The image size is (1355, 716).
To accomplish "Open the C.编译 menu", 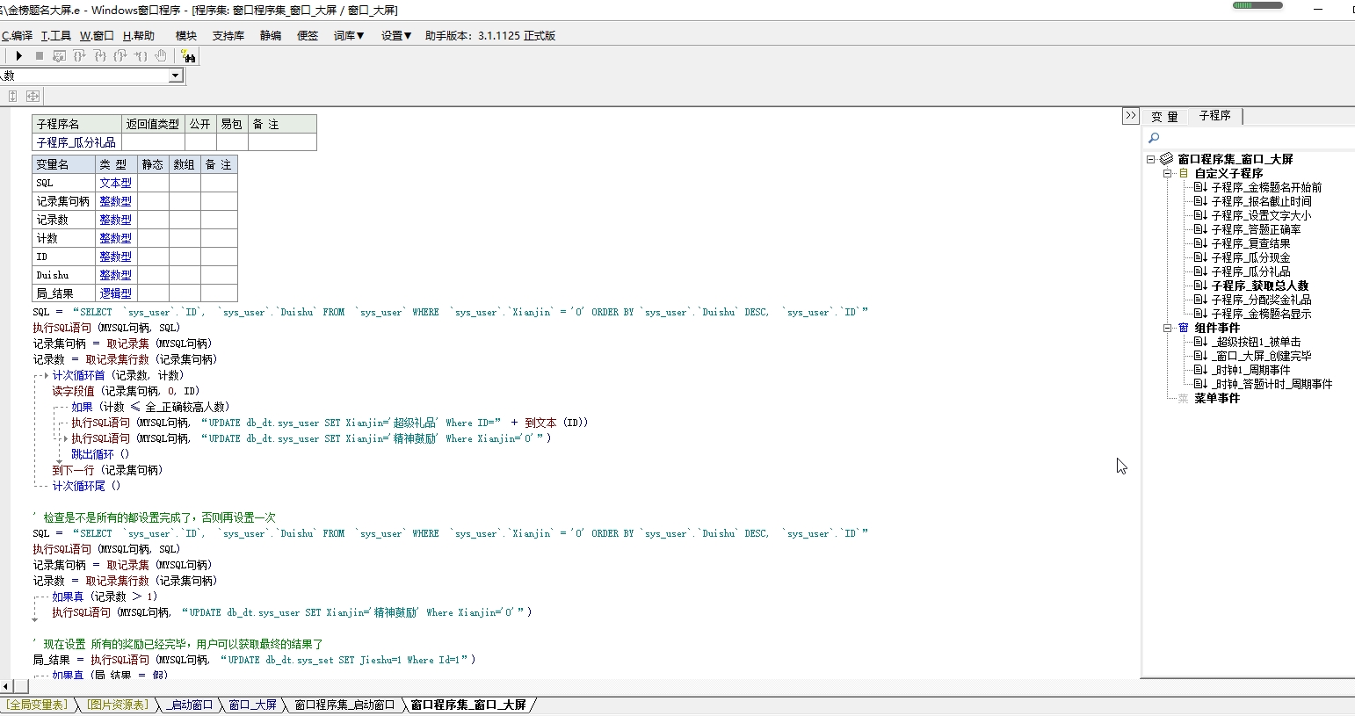I will click(x=17, y=36).
